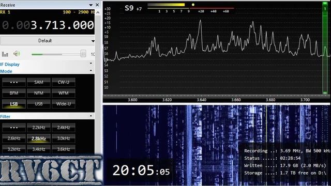Image resolution: width=331 pixels, height=186 pixels.
Task: Mute audio with the speaker icon
Action: (17, 54)
